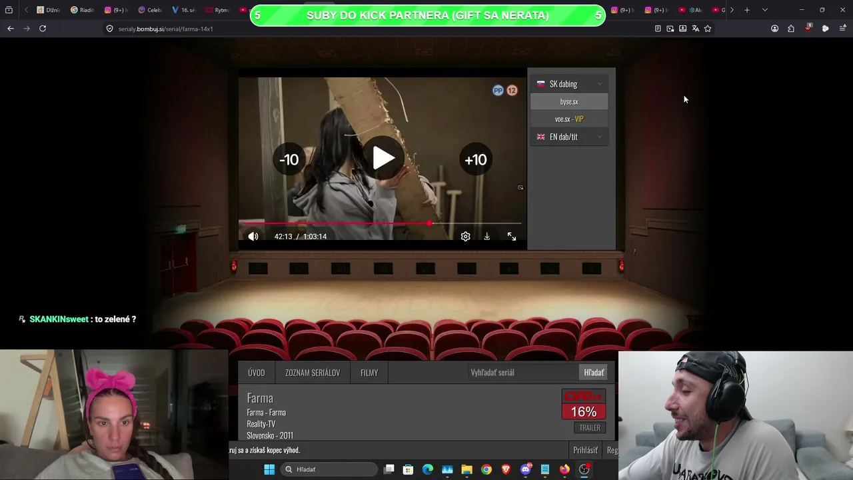Rewind the video by 10 seconds
This screenshot has height=480, width=853.
289,159
